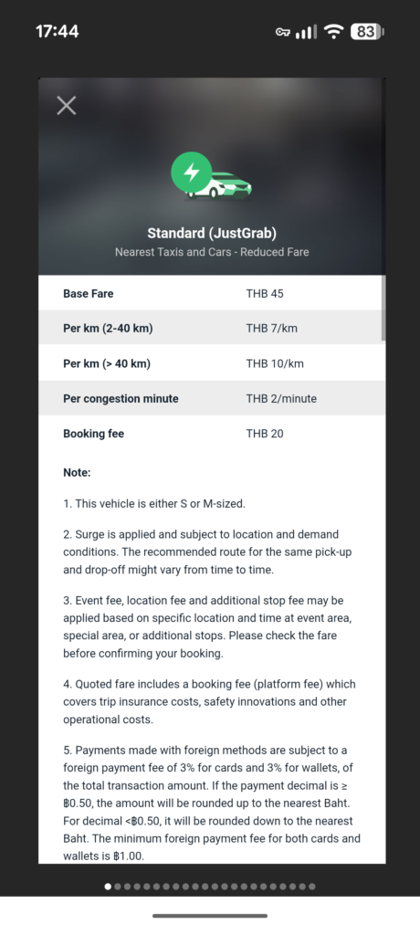Tap the home indicator bar at bottom
This screenshot has height=935, width=420.
[x=210, y=915]
